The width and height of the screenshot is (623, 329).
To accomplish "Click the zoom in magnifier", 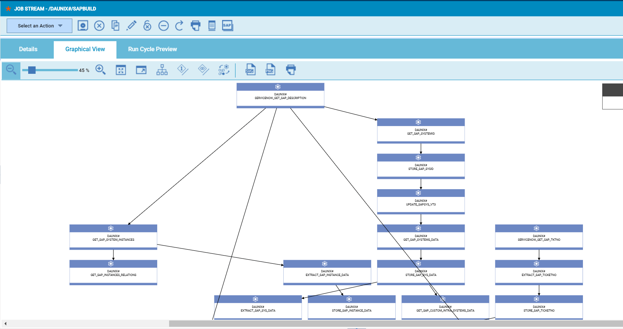I will [x=100, y=70].
